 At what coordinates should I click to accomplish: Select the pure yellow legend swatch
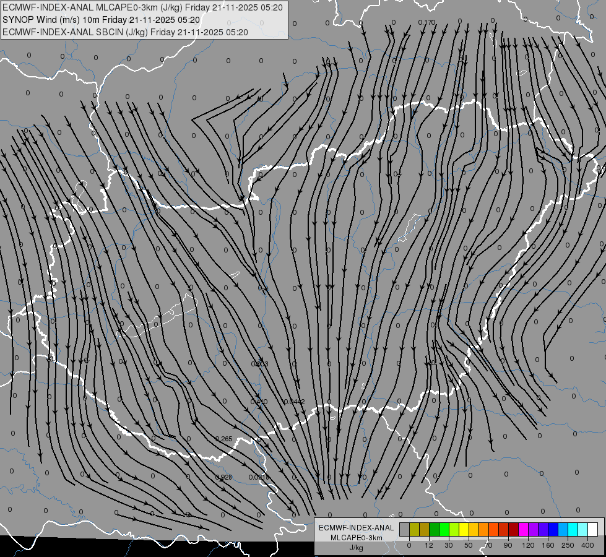point(464,529)
